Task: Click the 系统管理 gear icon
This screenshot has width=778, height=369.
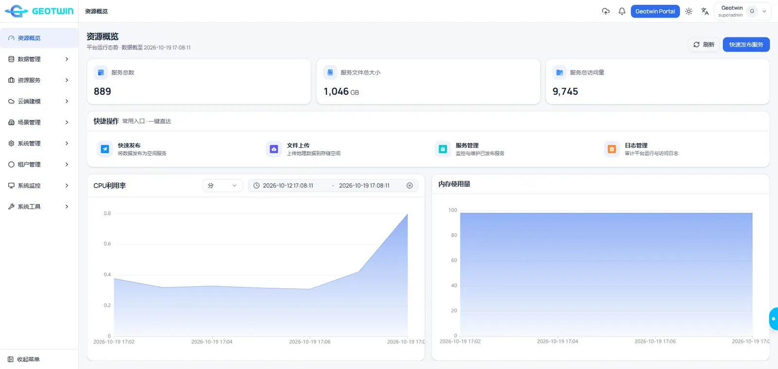Action: (11, 143)
